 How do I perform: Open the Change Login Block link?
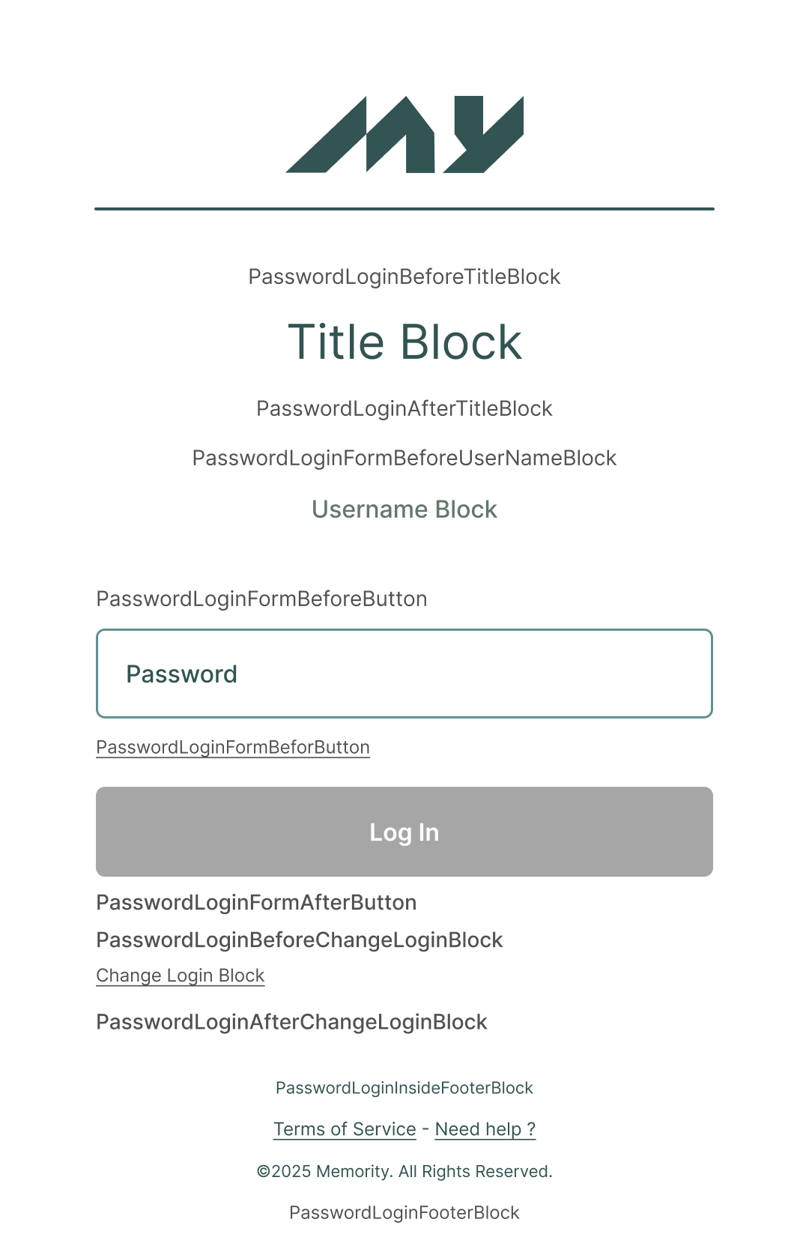pos(180,975)
